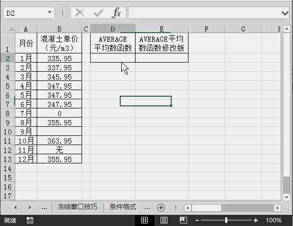Click the vertical scrollbar down arrow
Viewport: 293px width, 226px height.
(286, 197)
